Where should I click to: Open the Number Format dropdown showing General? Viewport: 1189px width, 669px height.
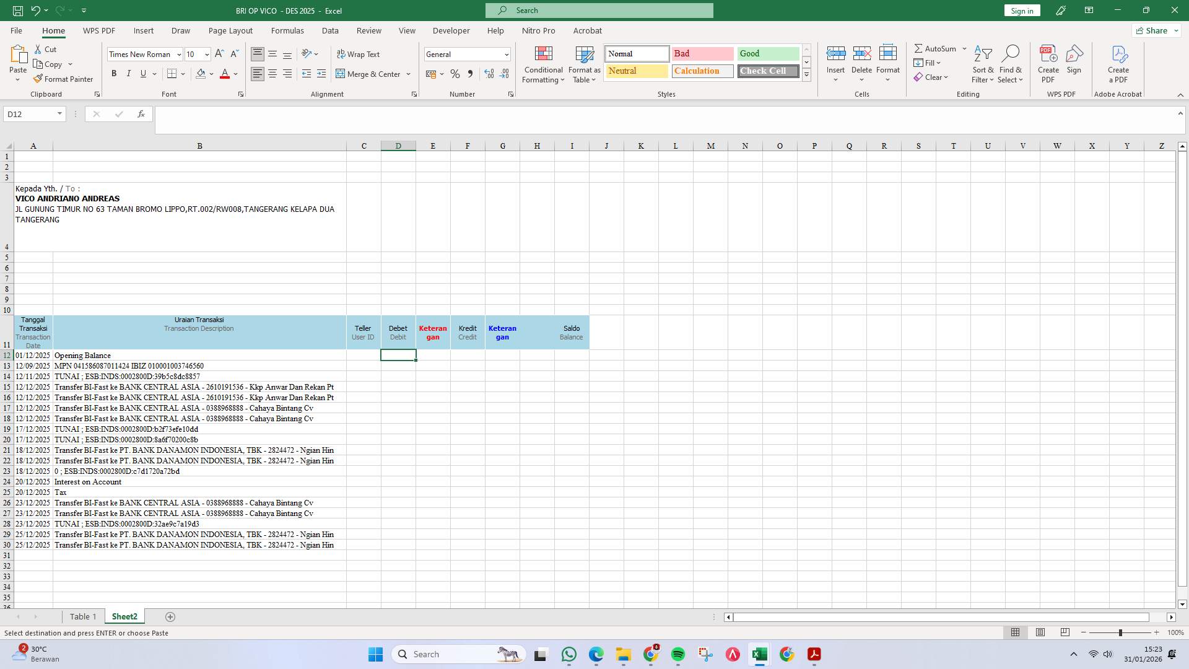click(467, 54)
